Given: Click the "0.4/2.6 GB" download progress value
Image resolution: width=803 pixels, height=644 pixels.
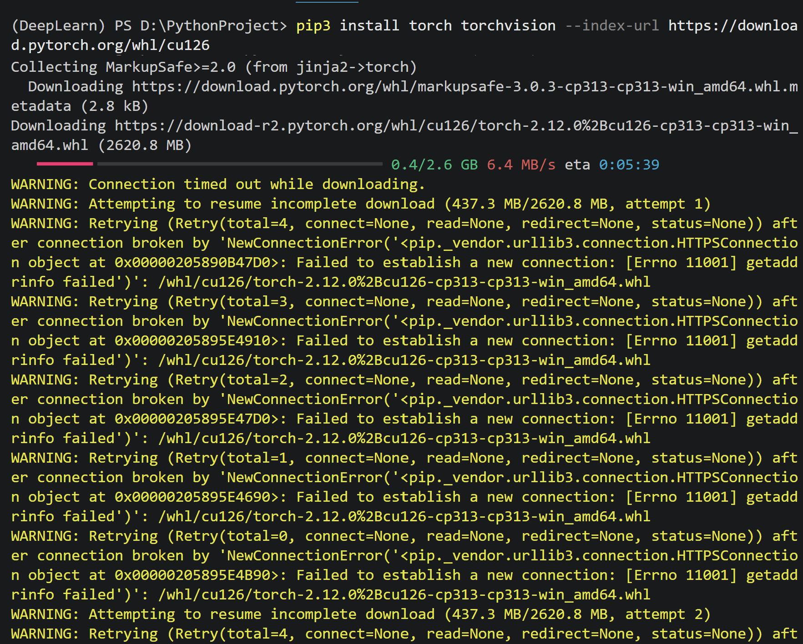Looking at the screenshot, I should pos(434,165).
